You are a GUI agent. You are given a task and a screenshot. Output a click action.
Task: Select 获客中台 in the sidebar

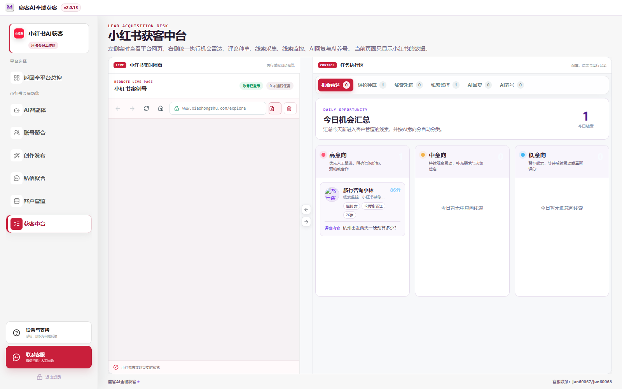pos(49,224)
